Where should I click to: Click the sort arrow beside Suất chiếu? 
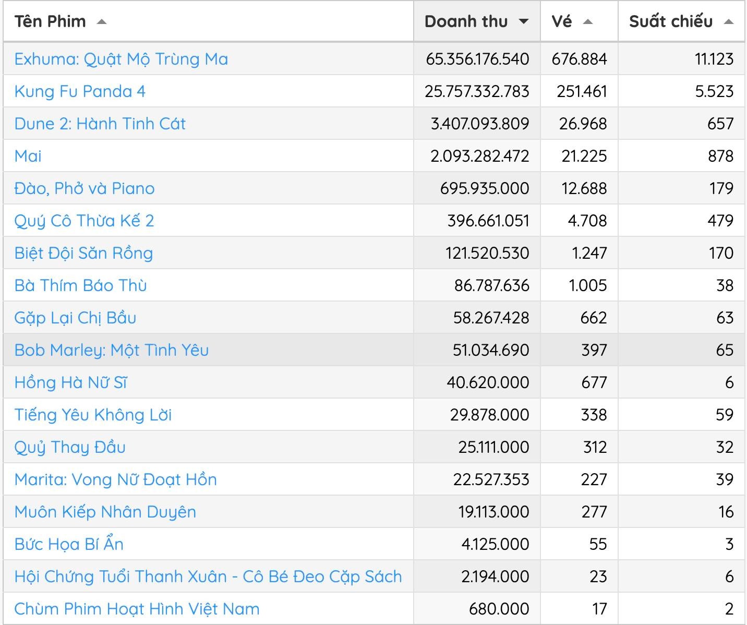tap(729, 22)
